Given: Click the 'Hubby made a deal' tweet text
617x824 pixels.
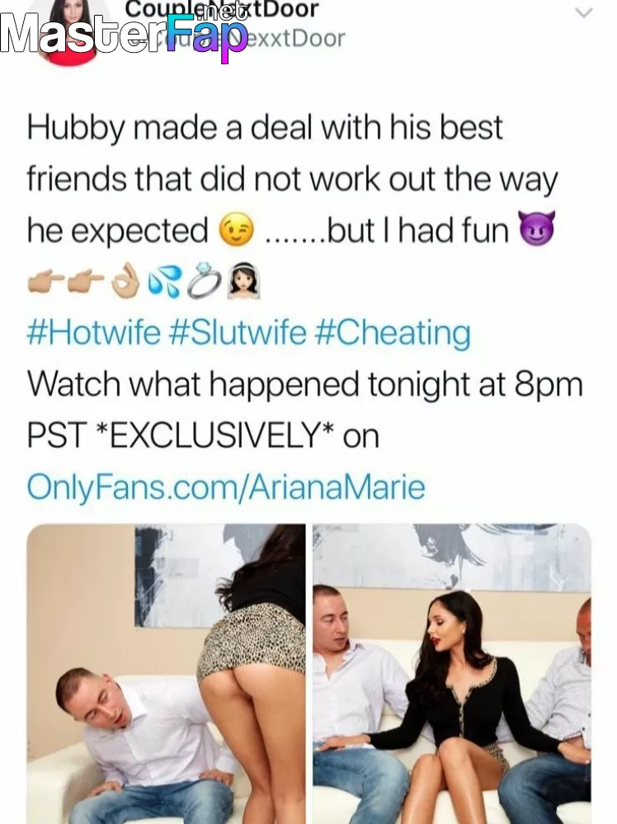Looking at the screenshot, I should coord(291,179).
